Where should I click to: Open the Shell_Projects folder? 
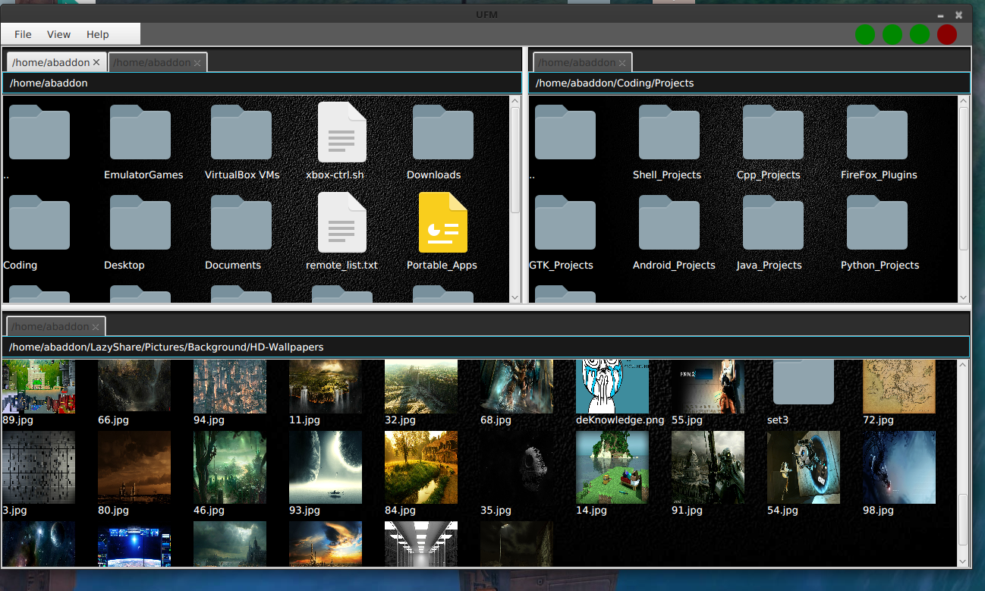point(669,133)
